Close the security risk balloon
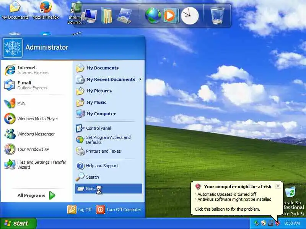Viewport: 306px width, 229px height. pyautogui.click(x=278, y=186)
